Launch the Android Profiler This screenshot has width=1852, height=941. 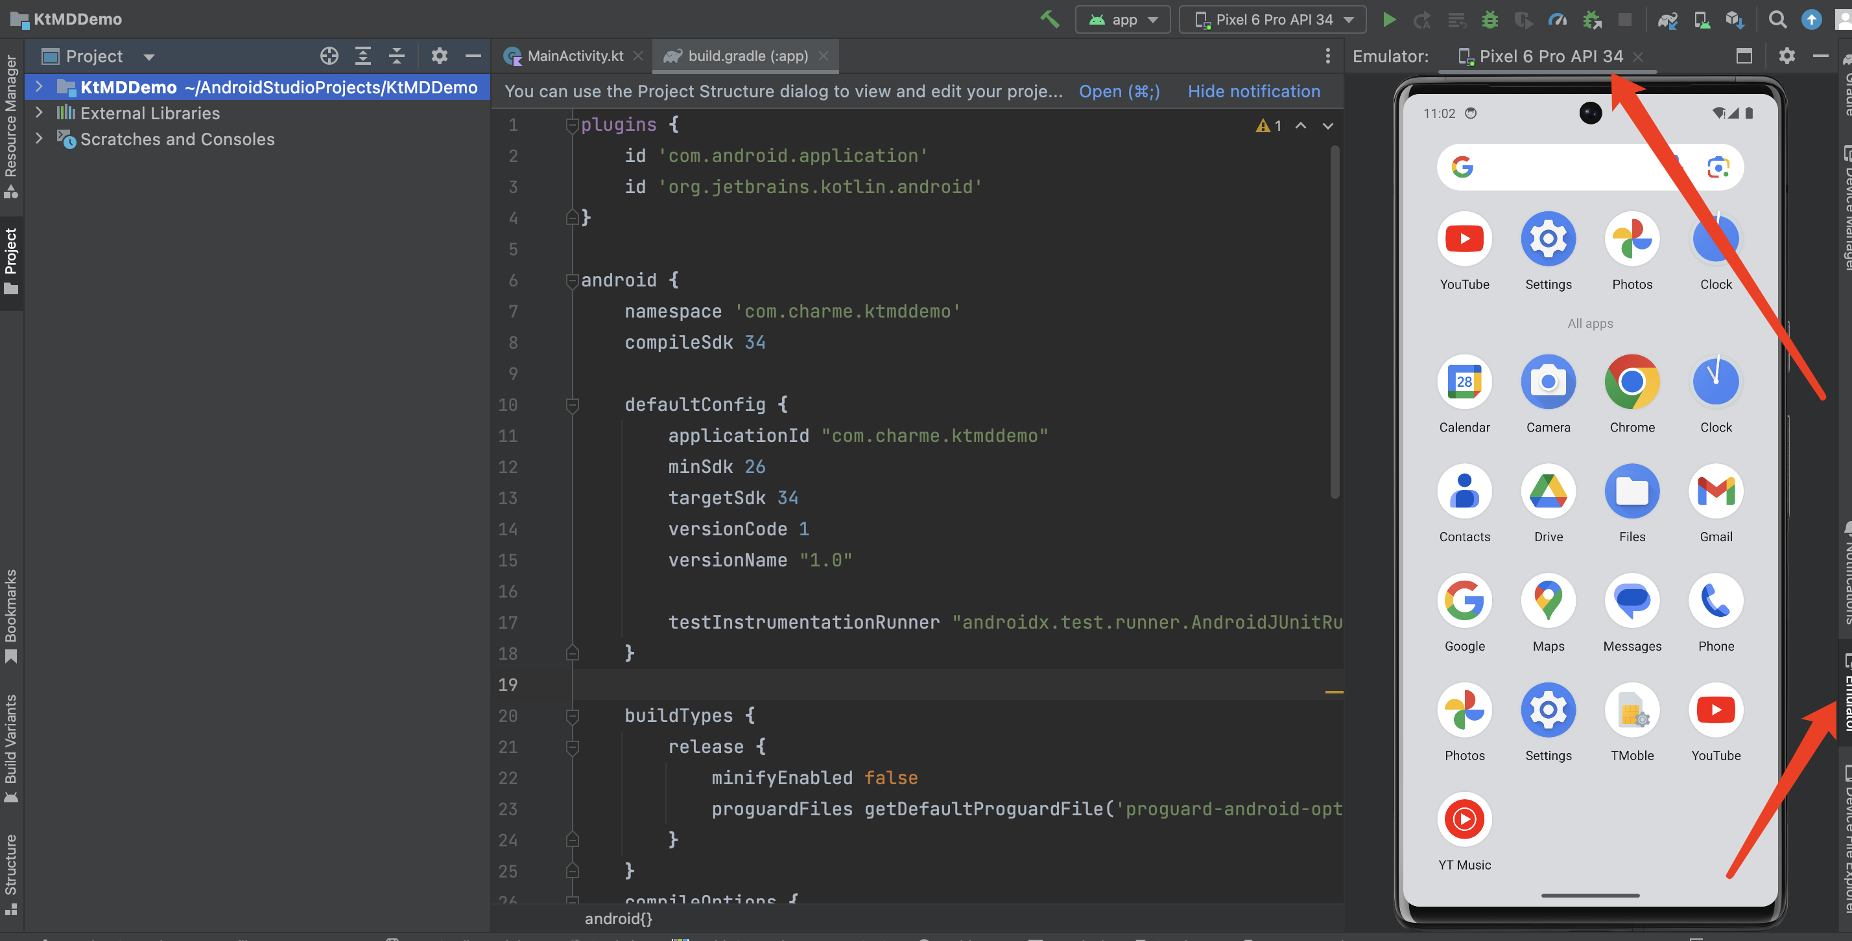pos(1557,19)
